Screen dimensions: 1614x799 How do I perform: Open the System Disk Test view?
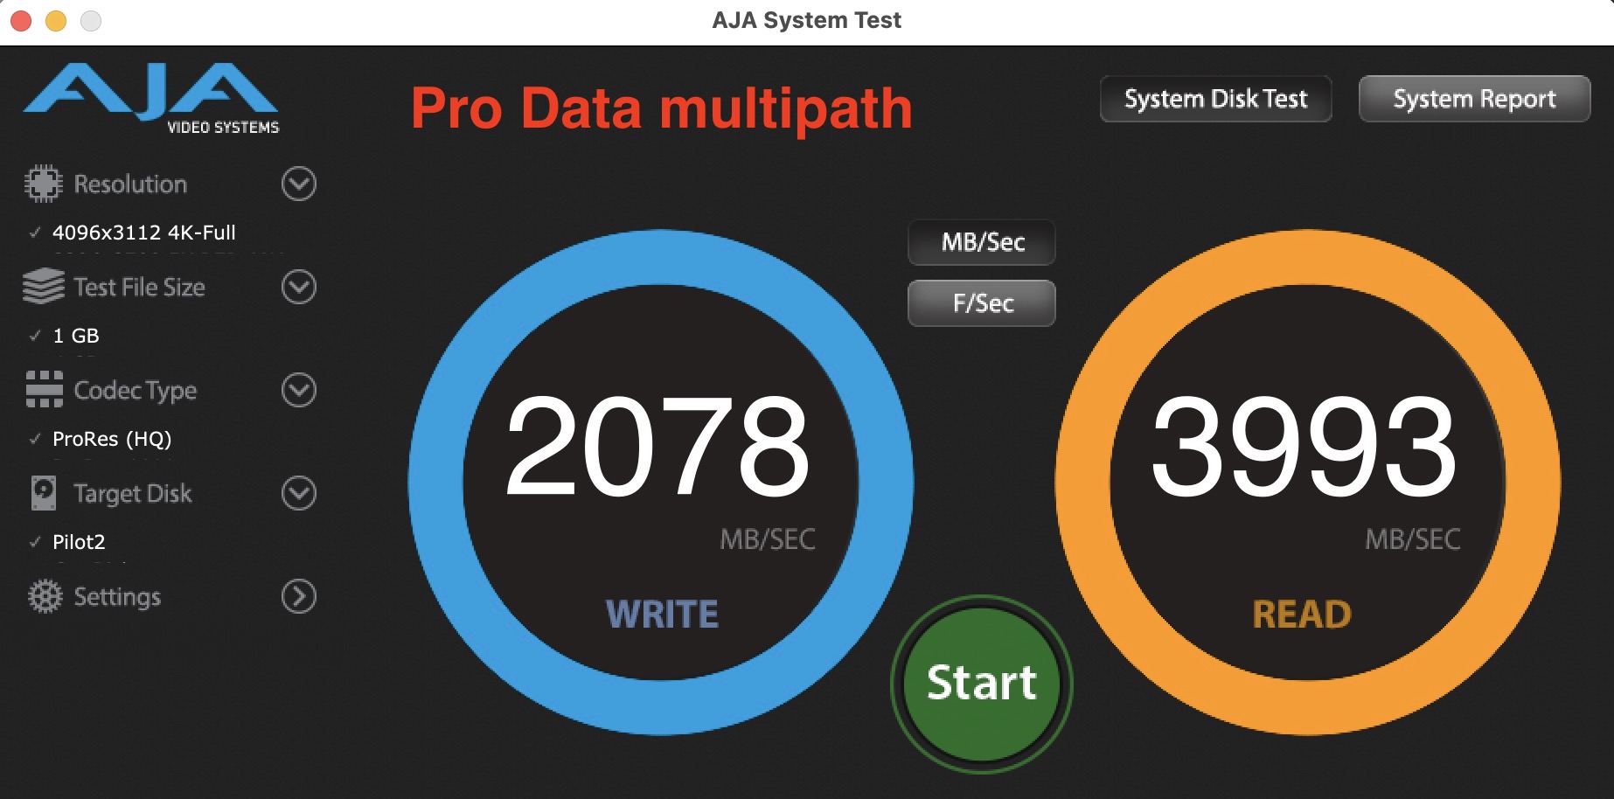click(x=1215, y=99)
